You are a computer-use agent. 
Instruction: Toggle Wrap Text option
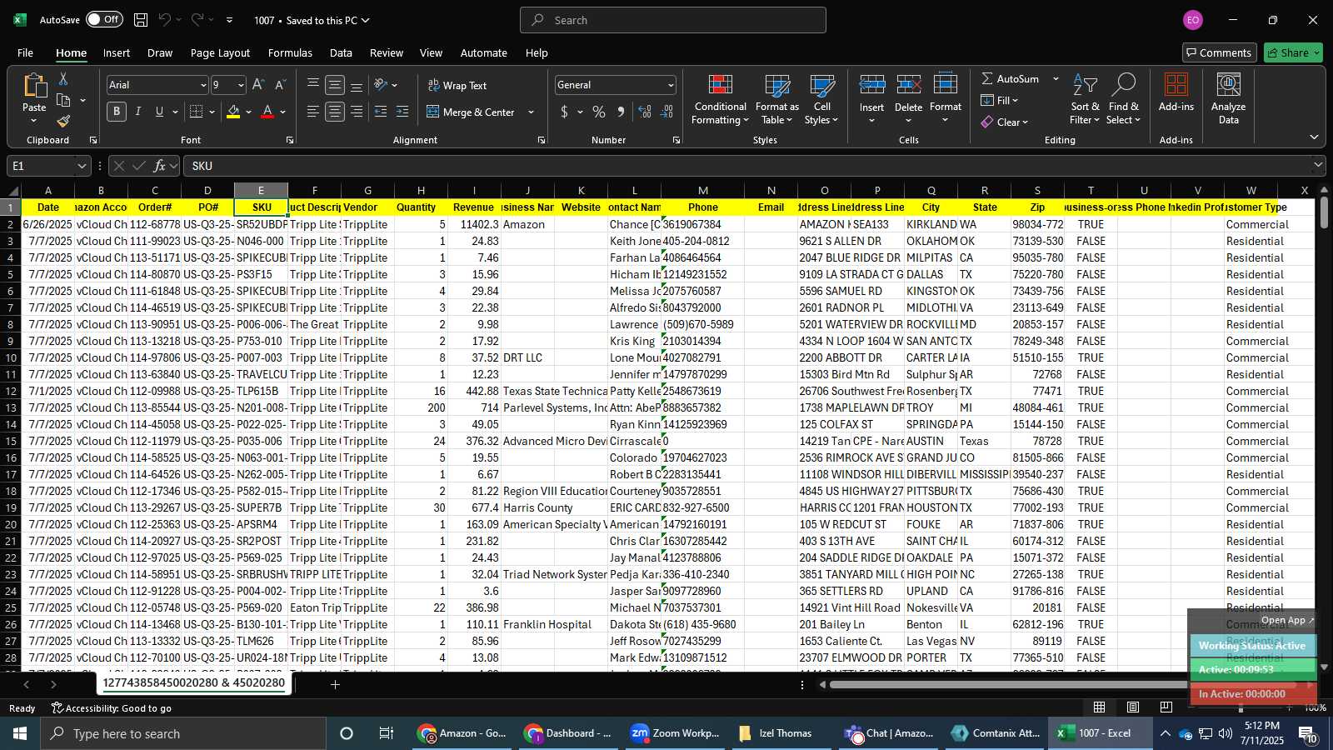[x=457, y=85]
